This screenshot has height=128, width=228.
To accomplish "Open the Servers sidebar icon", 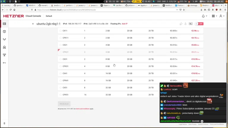I will pyautogui.click(x=4, y=24).
